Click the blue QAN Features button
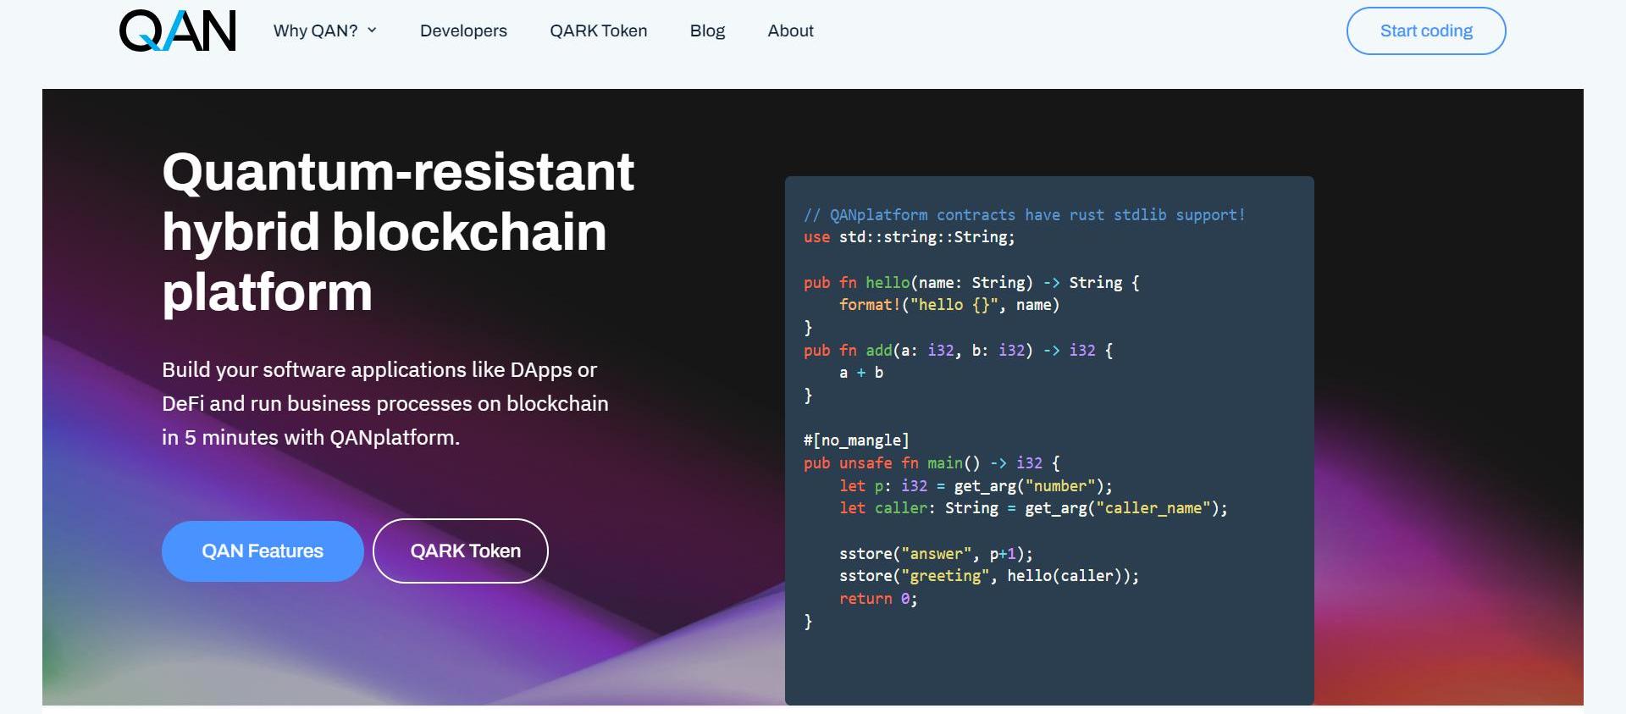The width and height of the screenshot is (1626, 714). 263,551
